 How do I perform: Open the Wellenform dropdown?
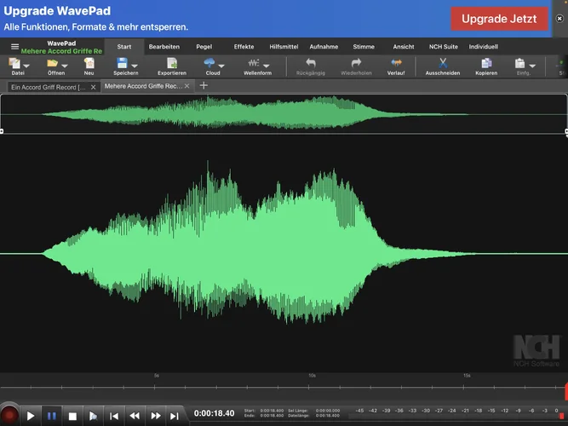point(266,66)
